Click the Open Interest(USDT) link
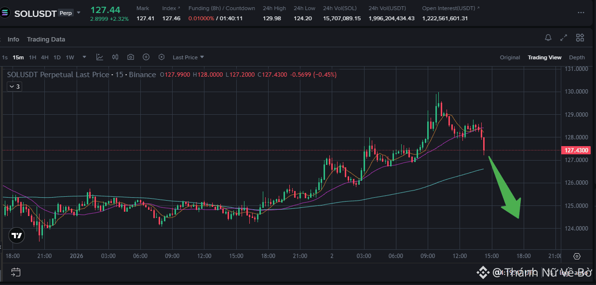This screenshot has height=285, width=596. tap(451, 8)
